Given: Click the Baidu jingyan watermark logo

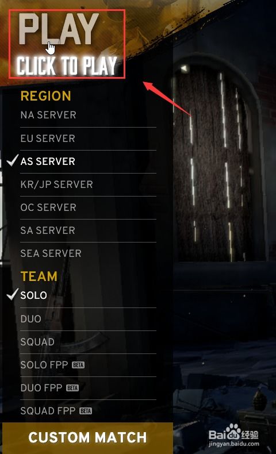Looking at the screenshot, I should pos(233,435).
